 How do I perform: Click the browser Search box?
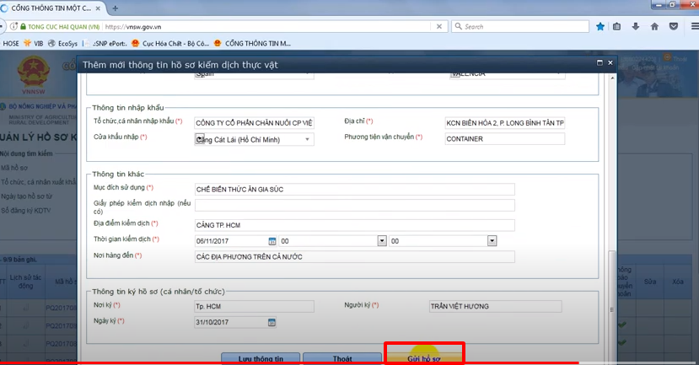[x=523, y=26]
